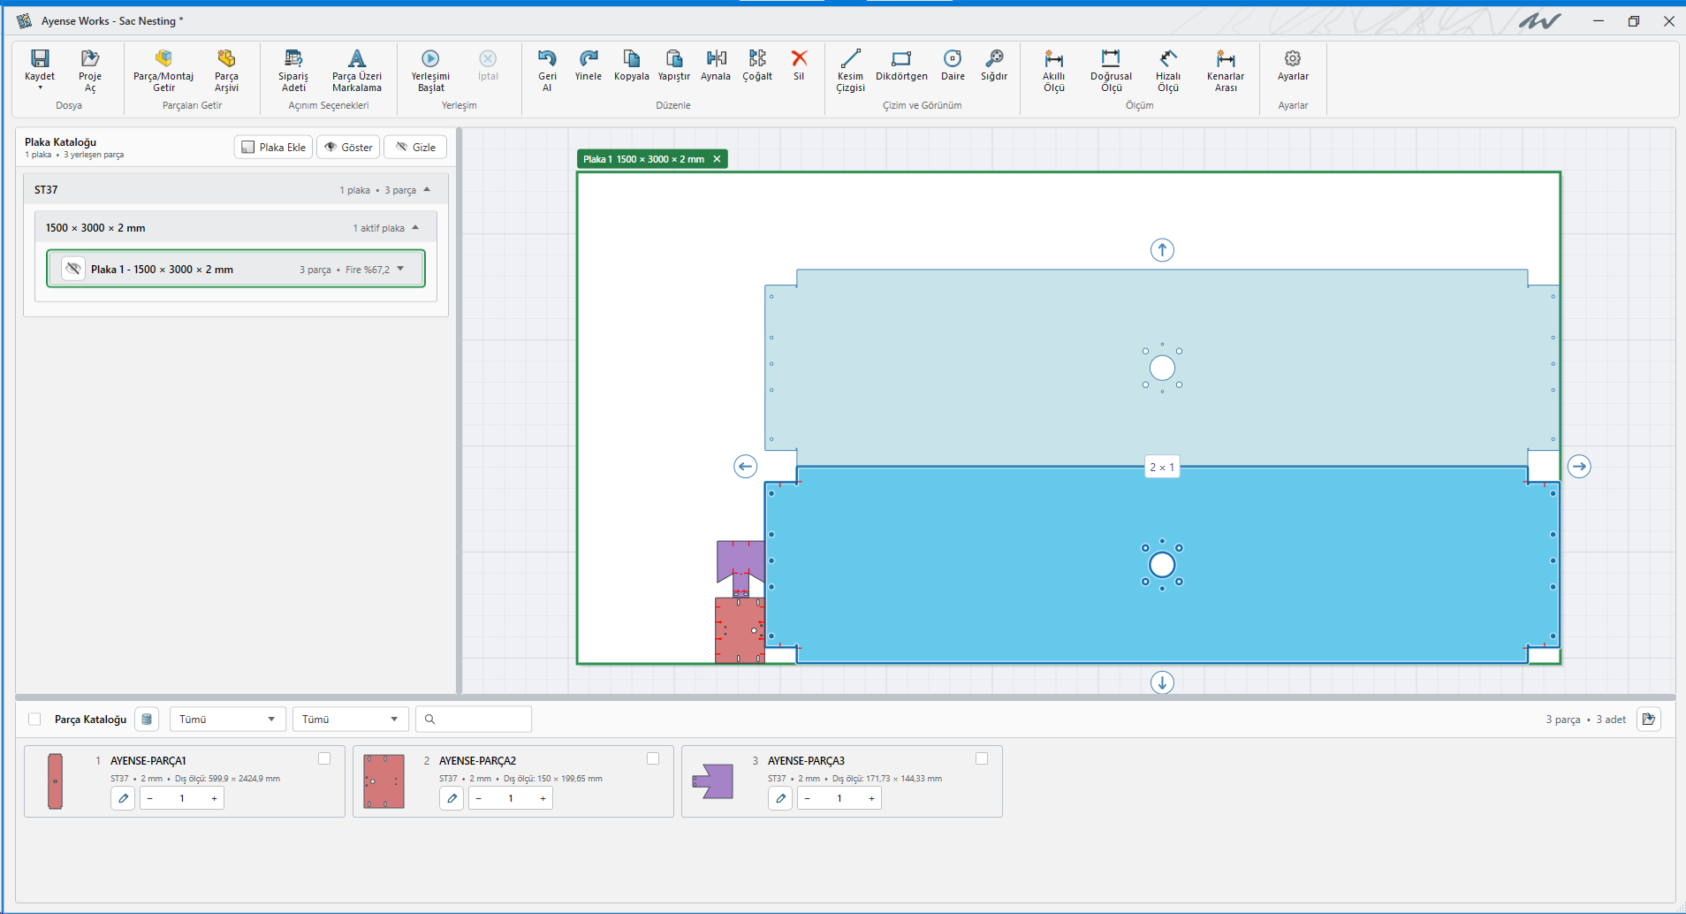Click the Kaydet save icon
The width and height of the screenshot is (1686, 914).
(40, 58)
